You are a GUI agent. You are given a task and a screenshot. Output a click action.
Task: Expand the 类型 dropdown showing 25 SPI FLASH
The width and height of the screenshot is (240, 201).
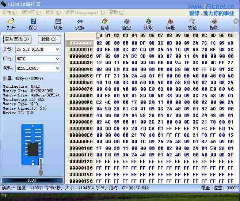point(58,49)
